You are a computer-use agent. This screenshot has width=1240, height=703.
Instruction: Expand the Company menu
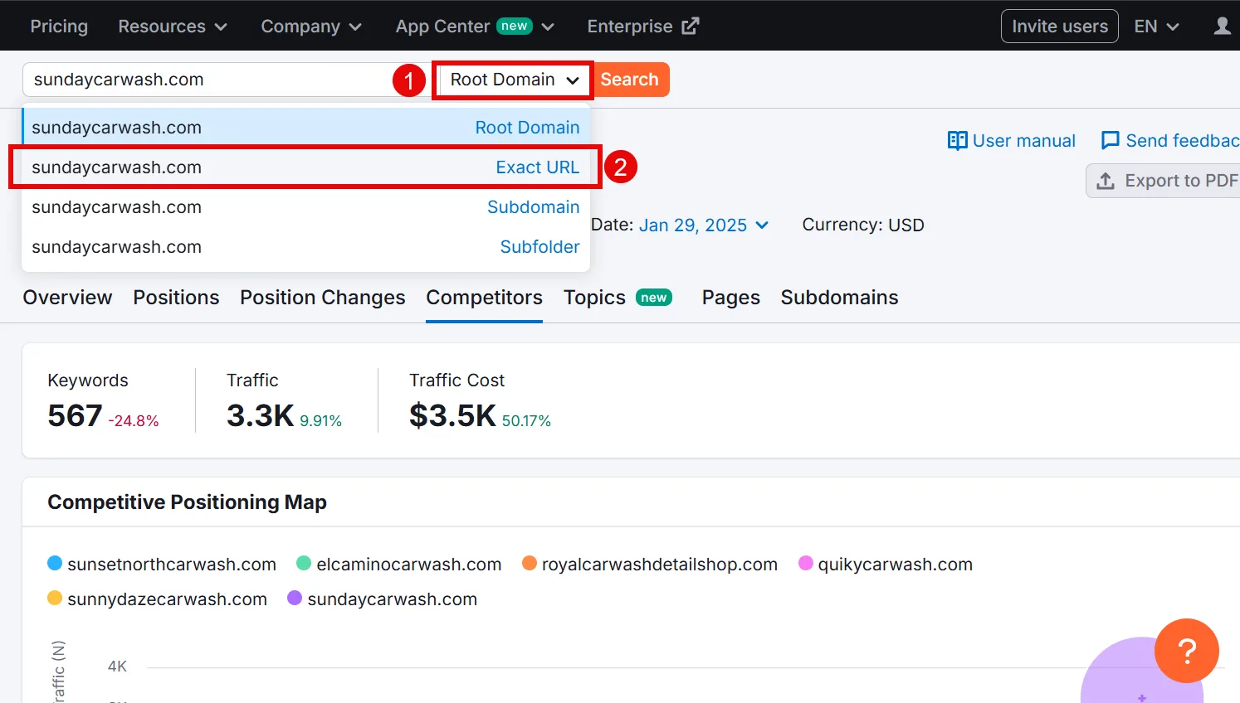click(311, 27)
